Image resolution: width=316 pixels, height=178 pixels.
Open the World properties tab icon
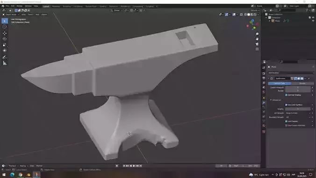(x=264, y=92)
